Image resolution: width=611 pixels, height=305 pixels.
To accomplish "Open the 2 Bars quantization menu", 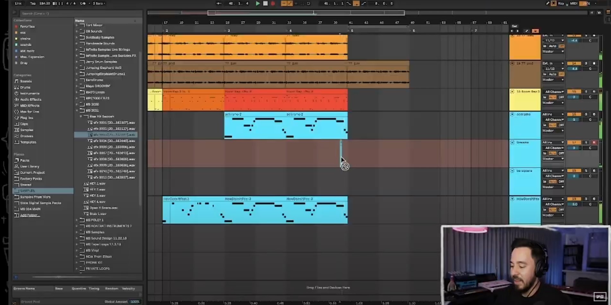I will pyautogui.click(x=99, y=4).
